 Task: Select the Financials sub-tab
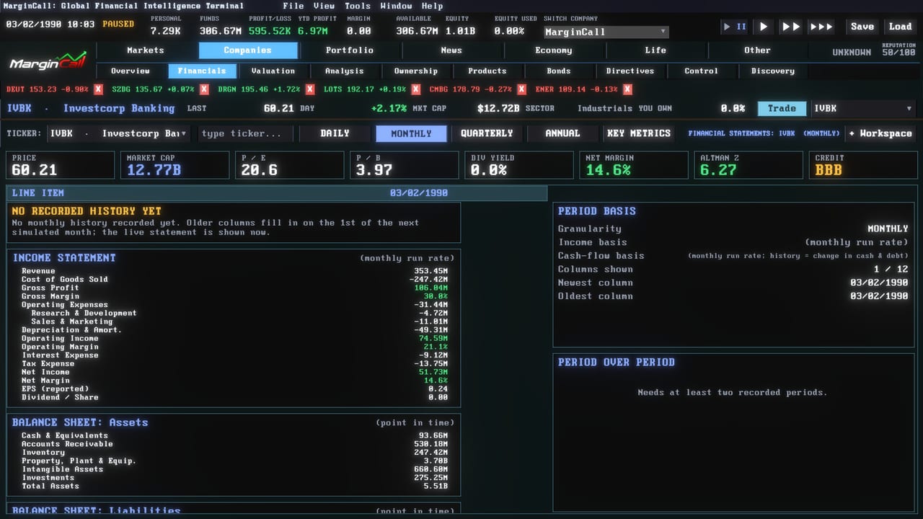point(202,71)
